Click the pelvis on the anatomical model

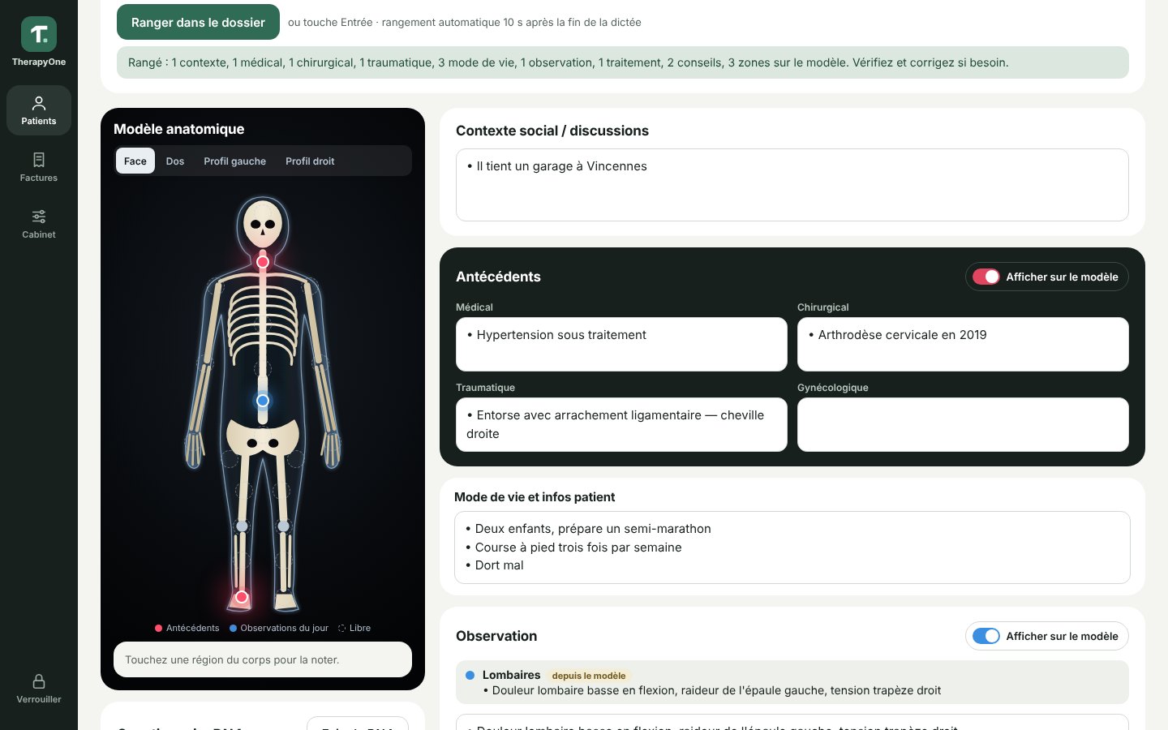[x=263, y=437]
